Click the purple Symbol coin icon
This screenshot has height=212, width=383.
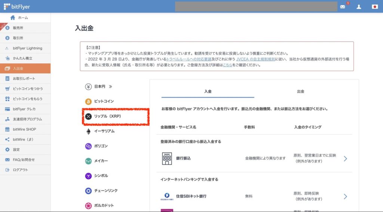(88, 176)
